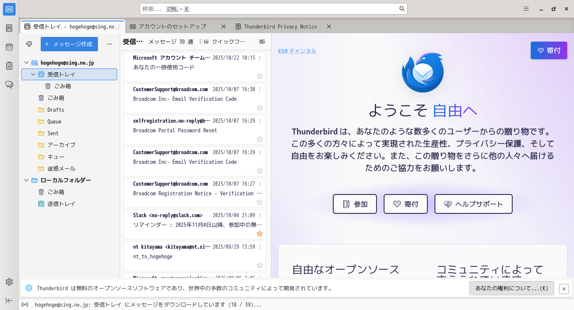
Task: Click the blue 寄付 button with heart
Action: 549,50
